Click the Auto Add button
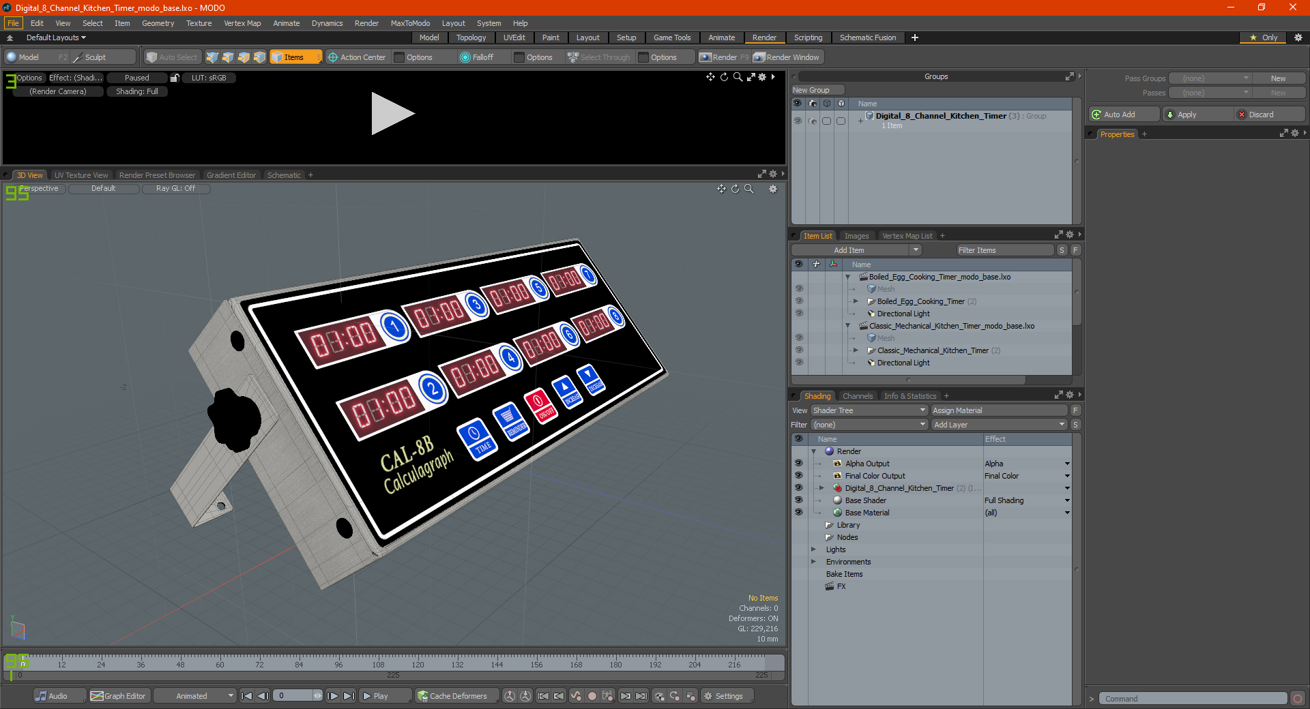The height and width of the screenshot is (709, 1310). [x=1124, y=115]
